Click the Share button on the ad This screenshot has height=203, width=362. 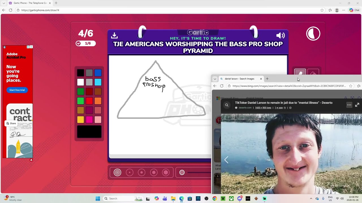coord(11,123)
